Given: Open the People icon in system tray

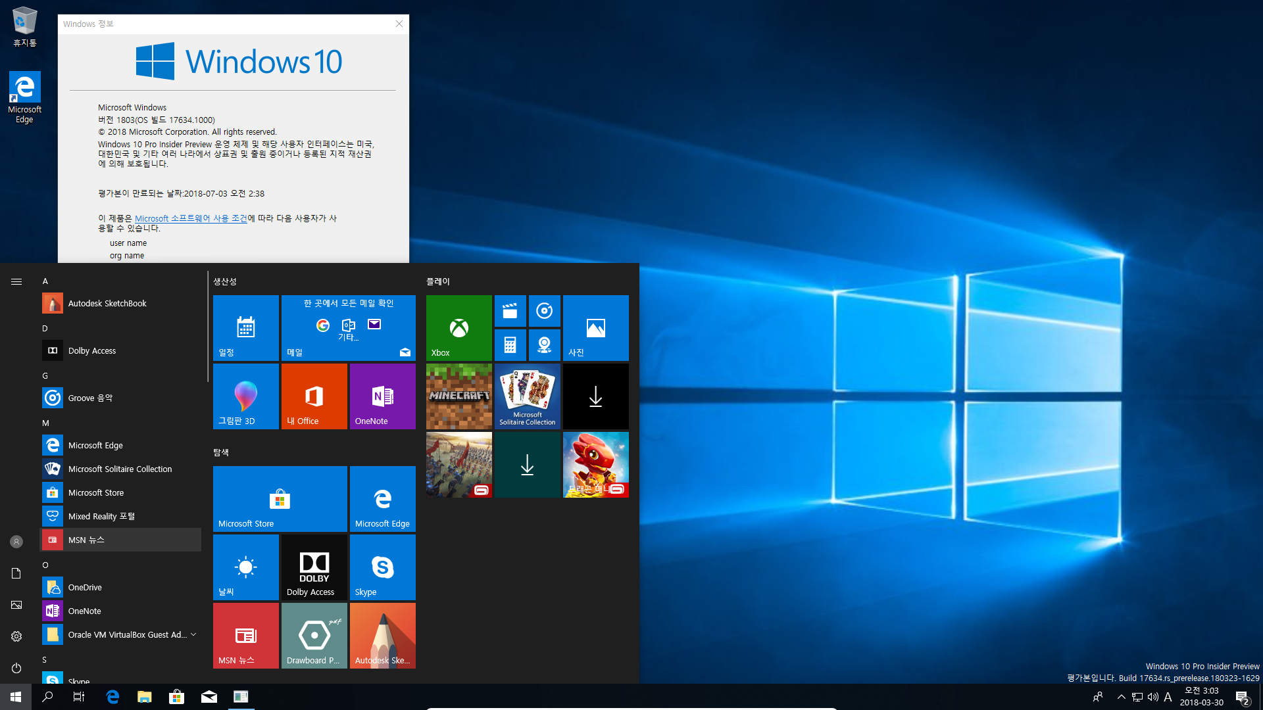Looking at the screenshot, I should click(x=1097, y=697).
